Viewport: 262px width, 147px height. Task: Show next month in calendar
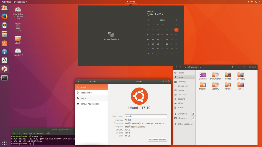pyautogui.click(x=177, y=20)
